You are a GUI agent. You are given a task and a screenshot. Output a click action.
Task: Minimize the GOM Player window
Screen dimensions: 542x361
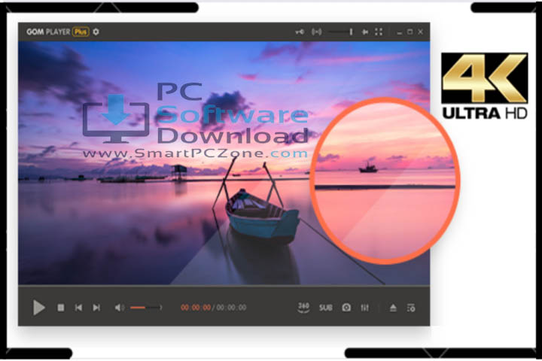tap(400, 32)
